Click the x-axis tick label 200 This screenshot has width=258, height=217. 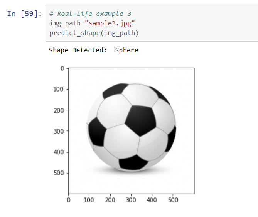110,200
